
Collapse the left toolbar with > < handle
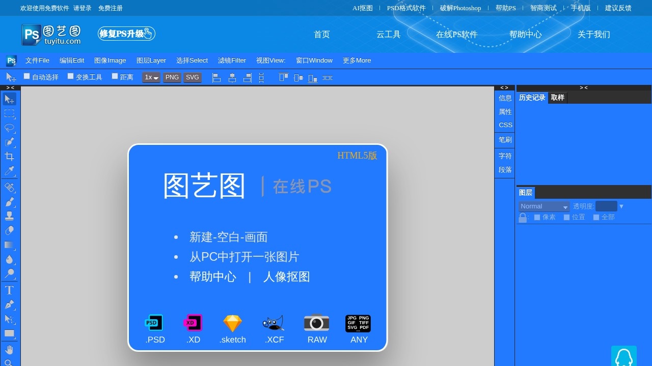point(10,87)
